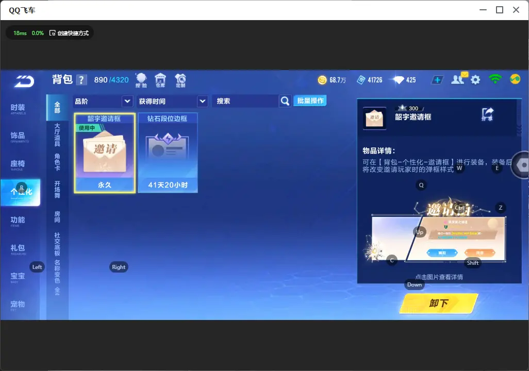Click the Right key overlay button

coord(119,267)
